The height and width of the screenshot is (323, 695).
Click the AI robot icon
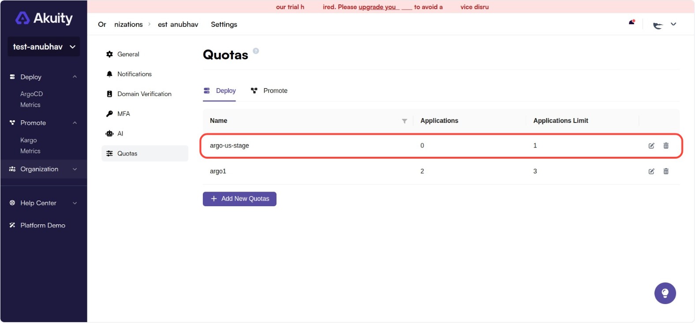coord(110,134)
